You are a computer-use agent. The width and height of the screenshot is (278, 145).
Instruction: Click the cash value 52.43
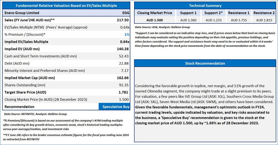coord(124,56)
